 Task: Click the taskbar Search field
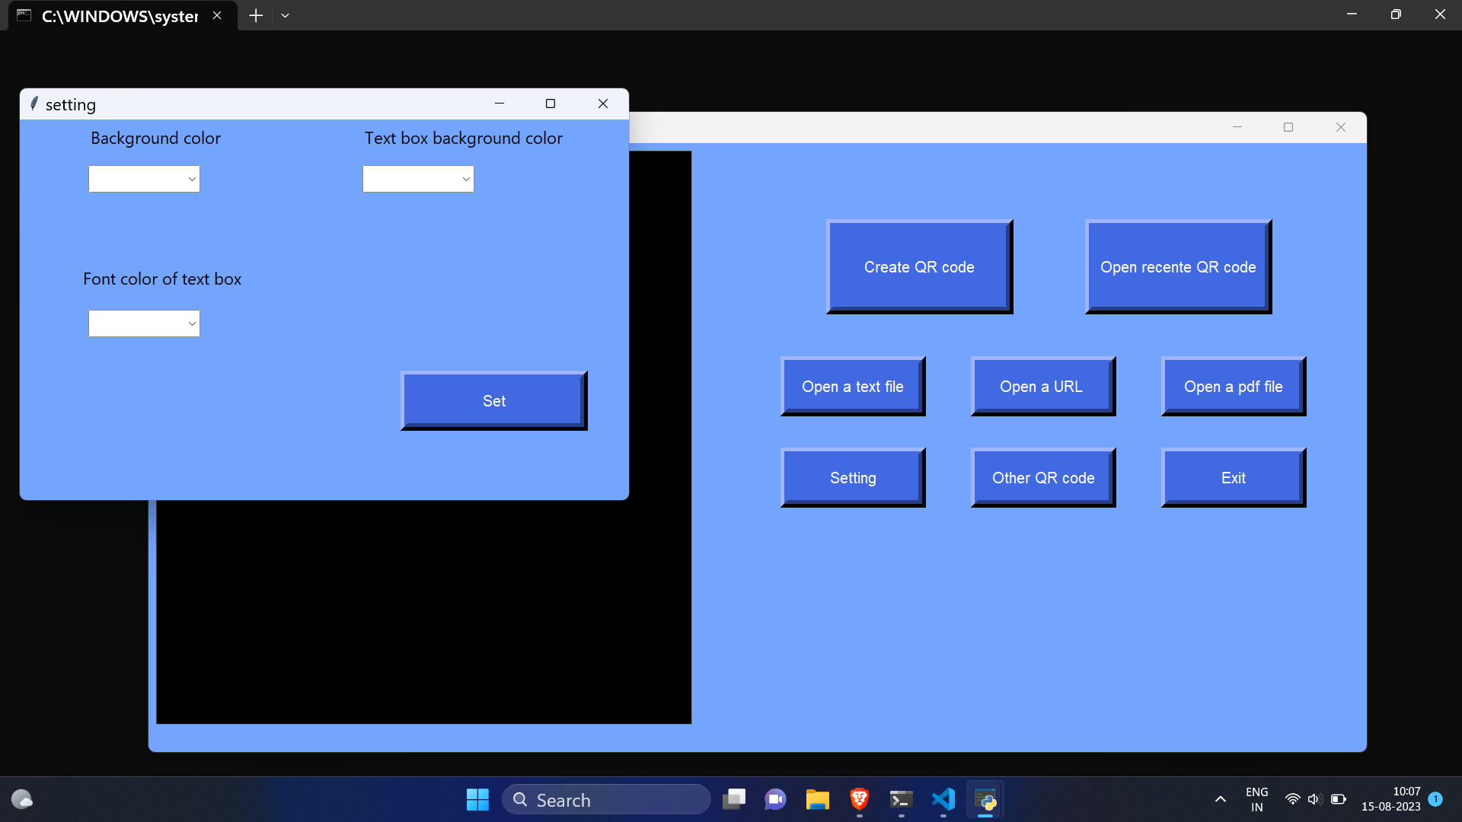pyautogui.click(x=606, y=800)
